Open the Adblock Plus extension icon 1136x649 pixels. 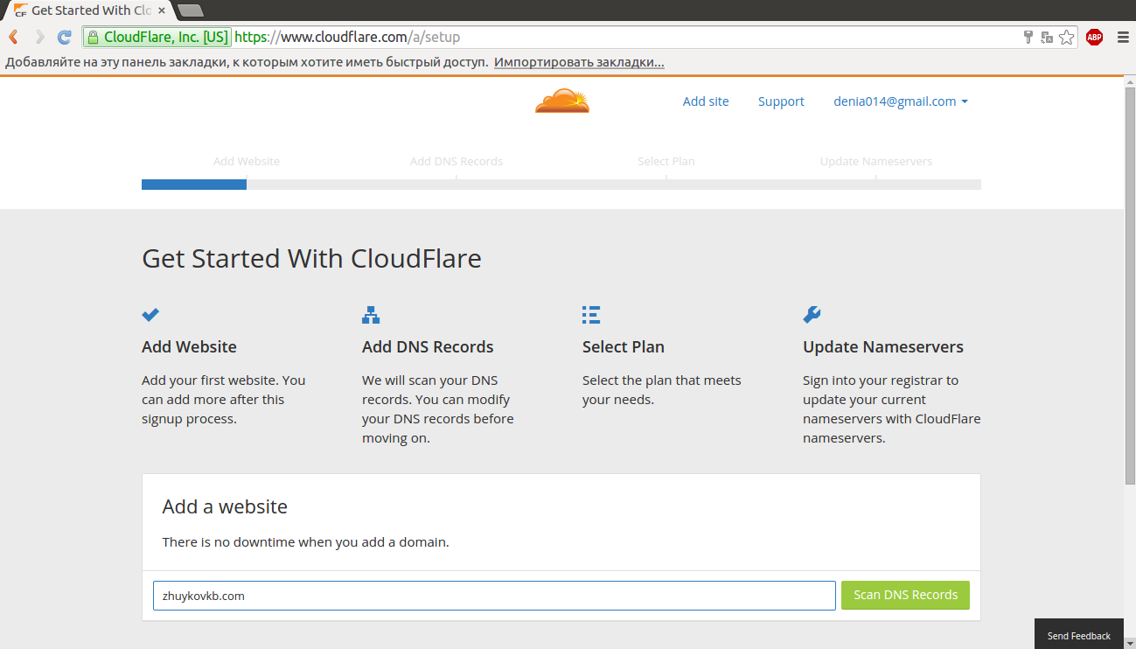pyautogui.click(x=1094, y=37)
